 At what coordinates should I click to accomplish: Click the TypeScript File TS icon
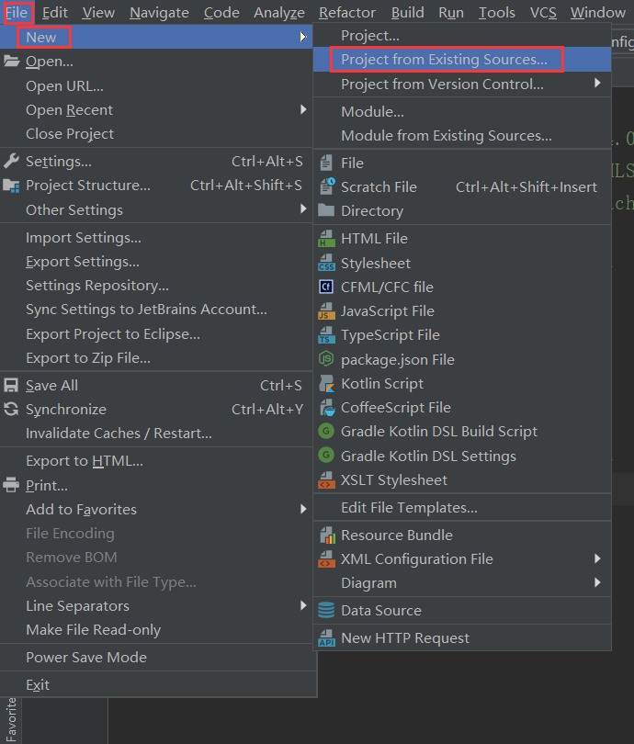click(x=326, y=335)
